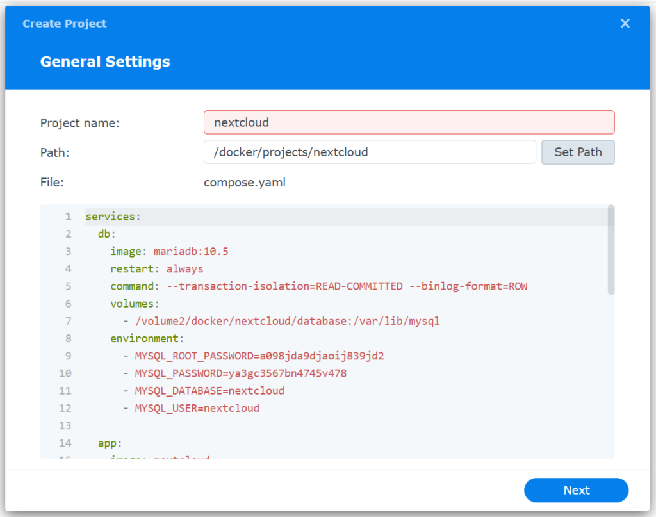
Task: Click the Create Project title text
Action: click(65, 24)
